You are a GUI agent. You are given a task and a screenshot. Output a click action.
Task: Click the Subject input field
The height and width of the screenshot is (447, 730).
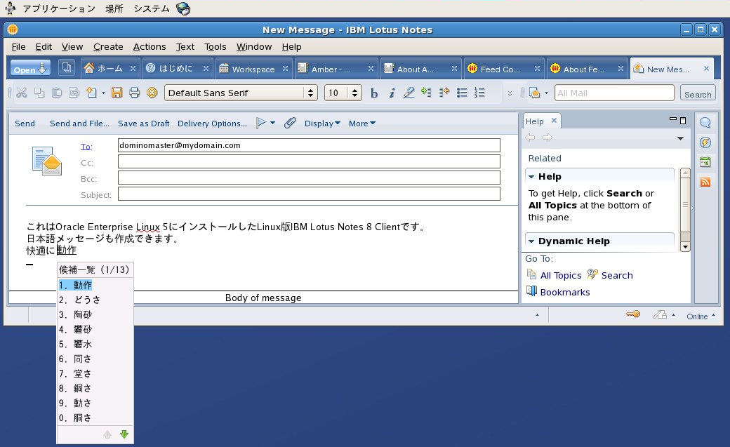309,194
